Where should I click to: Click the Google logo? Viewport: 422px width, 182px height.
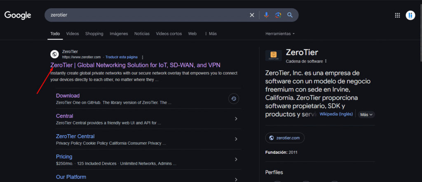[18, 15]
